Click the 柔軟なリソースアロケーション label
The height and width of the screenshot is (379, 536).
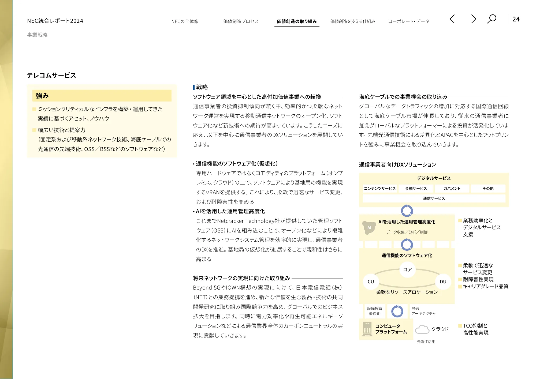(407, 292)
